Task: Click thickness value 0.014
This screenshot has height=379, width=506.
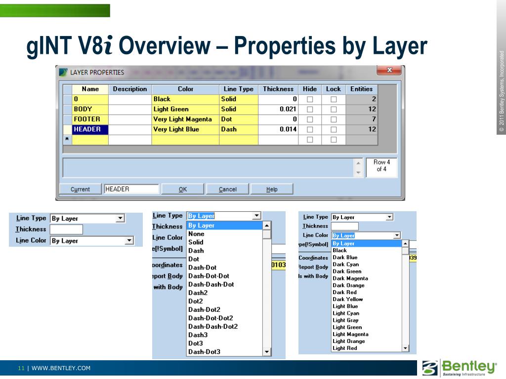Action: point(278,130)
